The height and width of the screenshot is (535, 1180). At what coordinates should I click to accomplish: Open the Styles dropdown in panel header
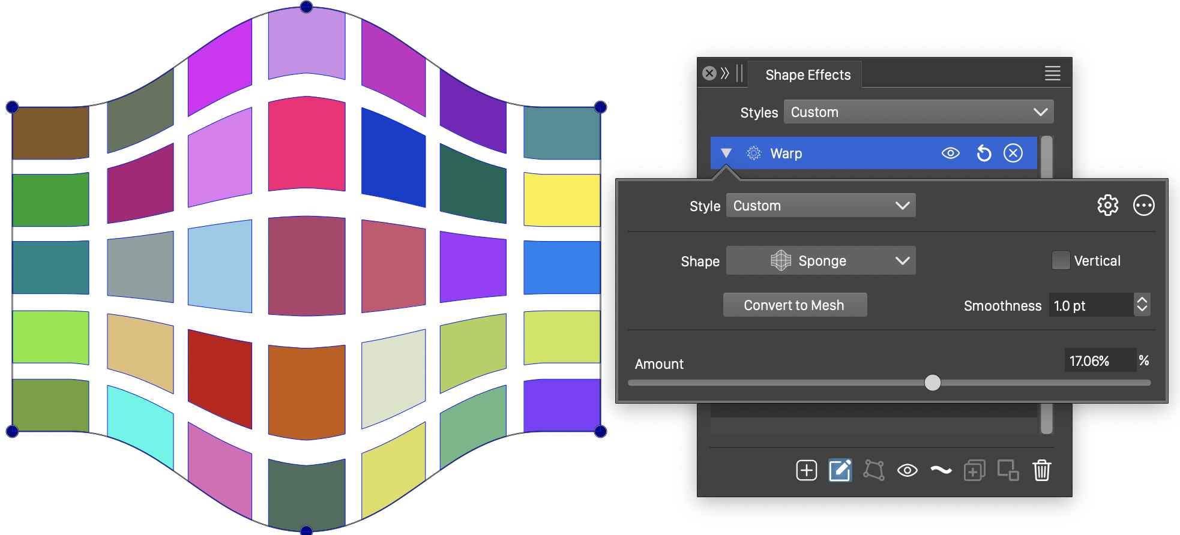(918, 112)
